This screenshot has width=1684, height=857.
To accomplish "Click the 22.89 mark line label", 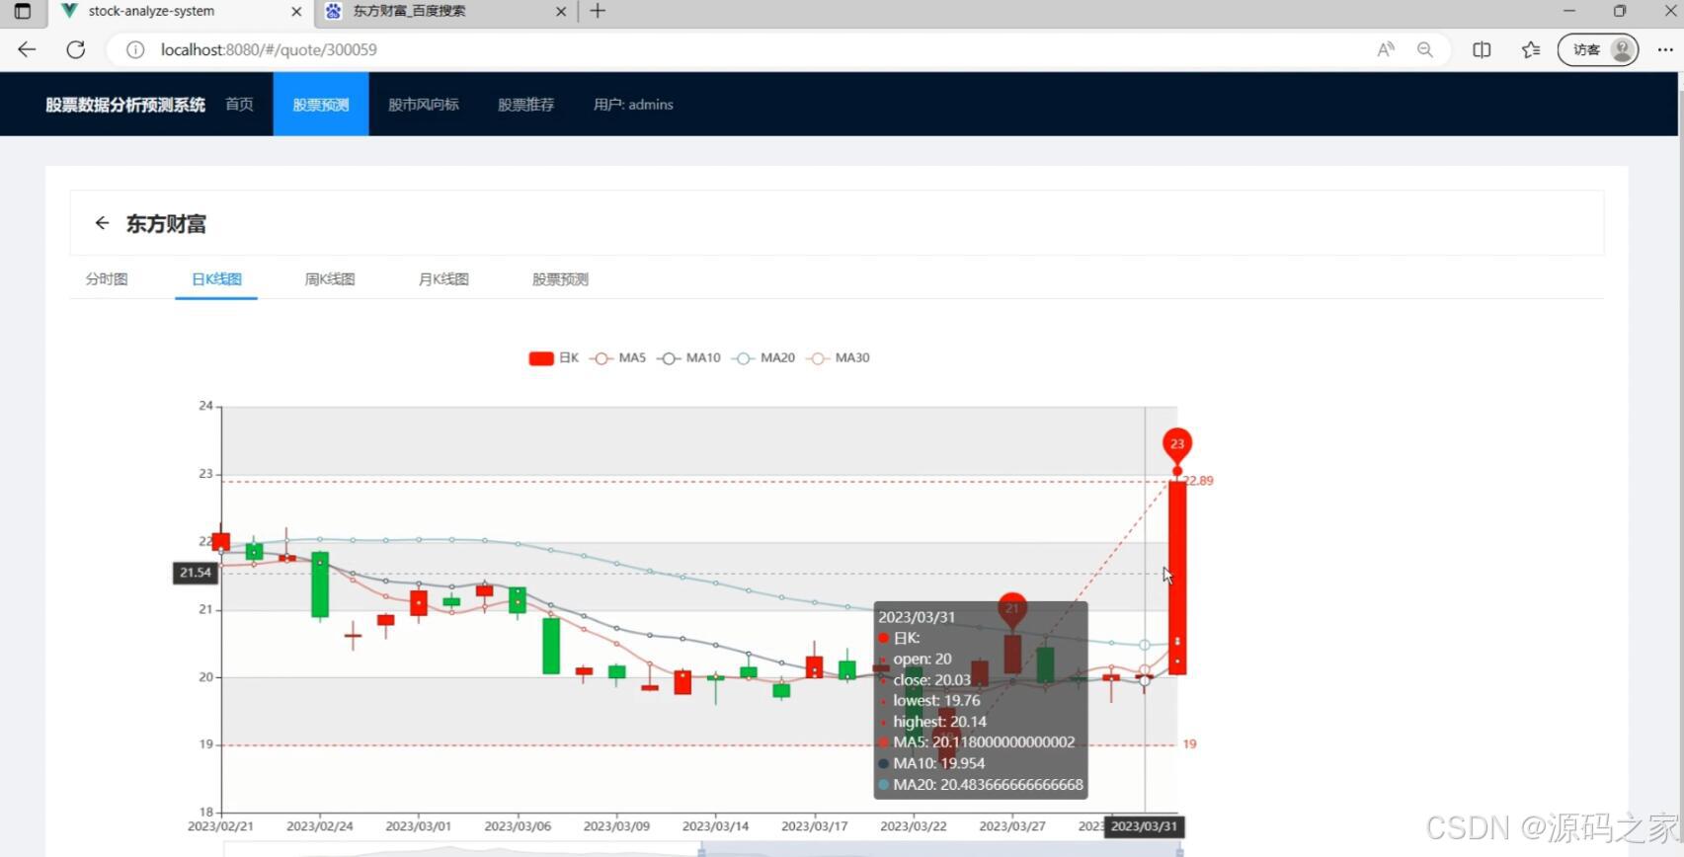I will pyautogui.click(x=1199, y=481).
